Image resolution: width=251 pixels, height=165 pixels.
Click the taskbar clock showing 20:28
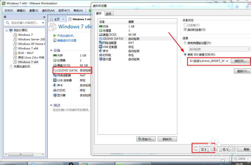coord(239,164)
